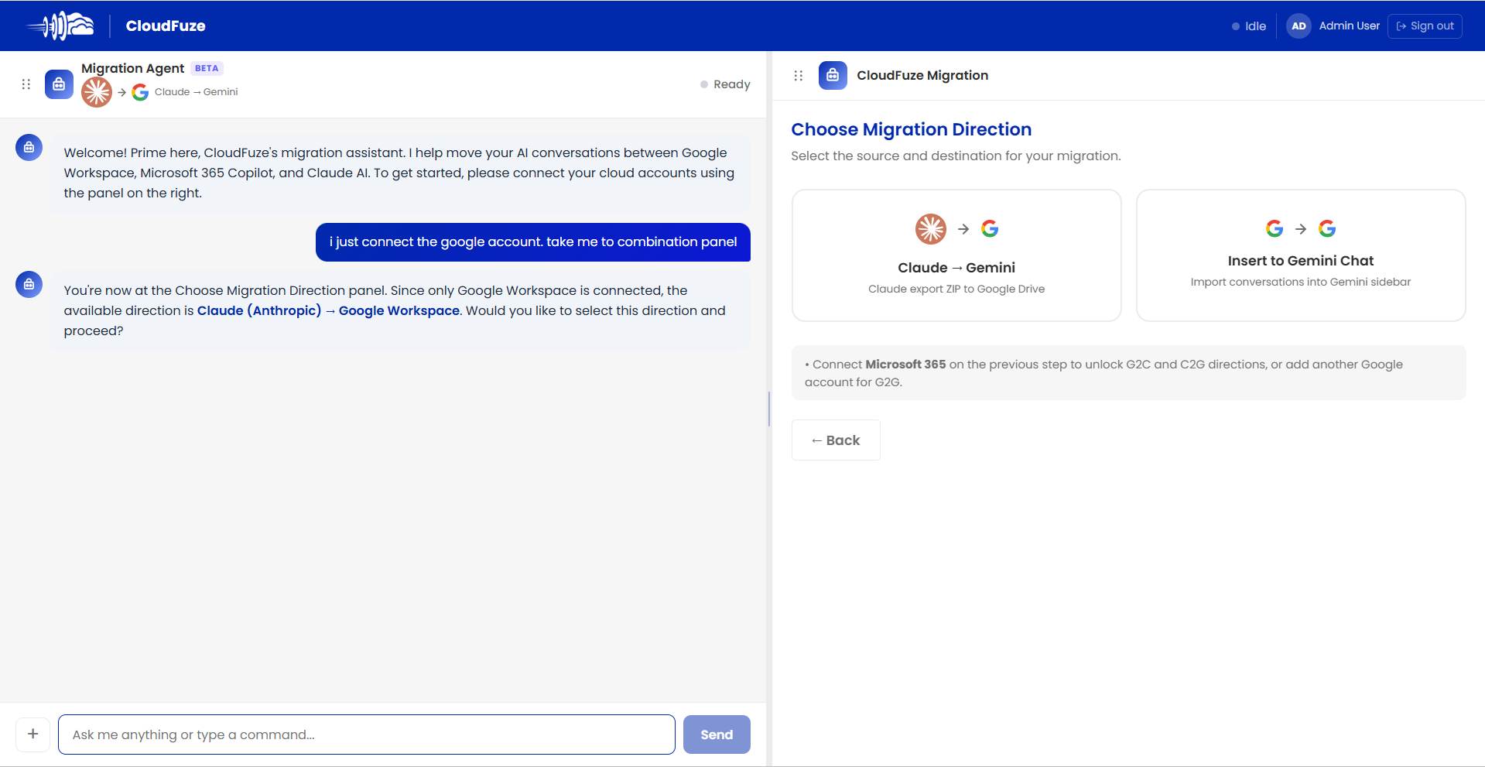This screenshot has width=1485, height=767.
Task: Click the panel splitter handle
Action: coord(769,409)
